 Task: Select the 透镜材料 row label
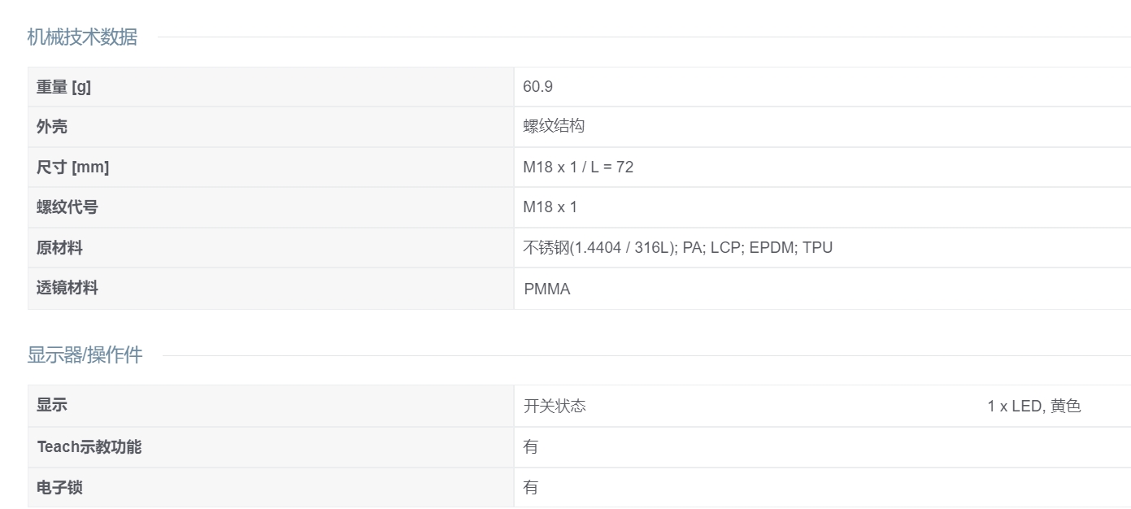67,288
